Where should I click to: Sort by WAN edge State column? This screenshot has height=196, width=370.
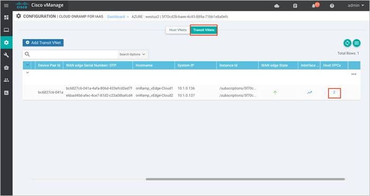coord(278,66)
